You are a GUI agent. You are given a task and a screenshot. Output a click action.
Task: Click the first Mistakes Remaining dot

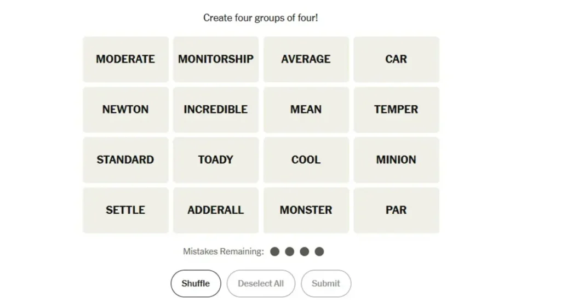click(x=275, y=251)
